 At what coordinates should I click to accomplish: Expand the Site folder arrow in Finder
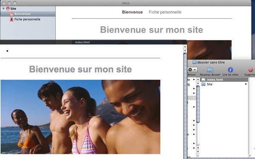pos(246,84)
